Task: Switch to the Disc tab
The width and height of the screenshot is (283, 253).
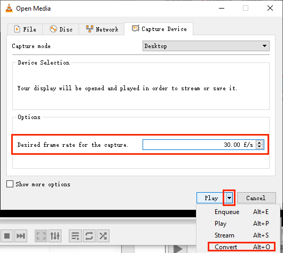Action: click(61, 29)
